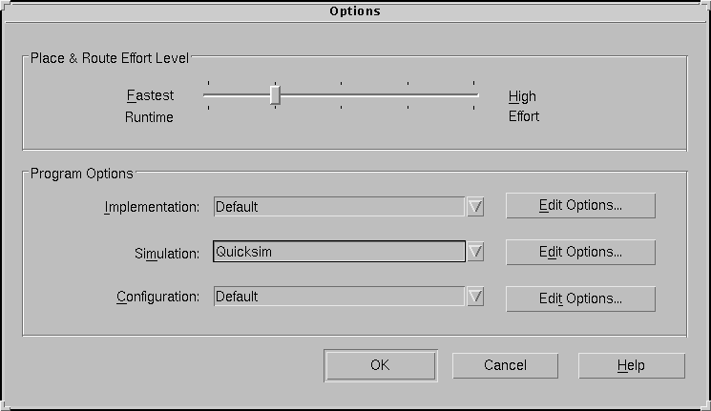Set effort slider to the Fastest Runtime end
This screenshot has height=411, width=711.
coord(208,95)
